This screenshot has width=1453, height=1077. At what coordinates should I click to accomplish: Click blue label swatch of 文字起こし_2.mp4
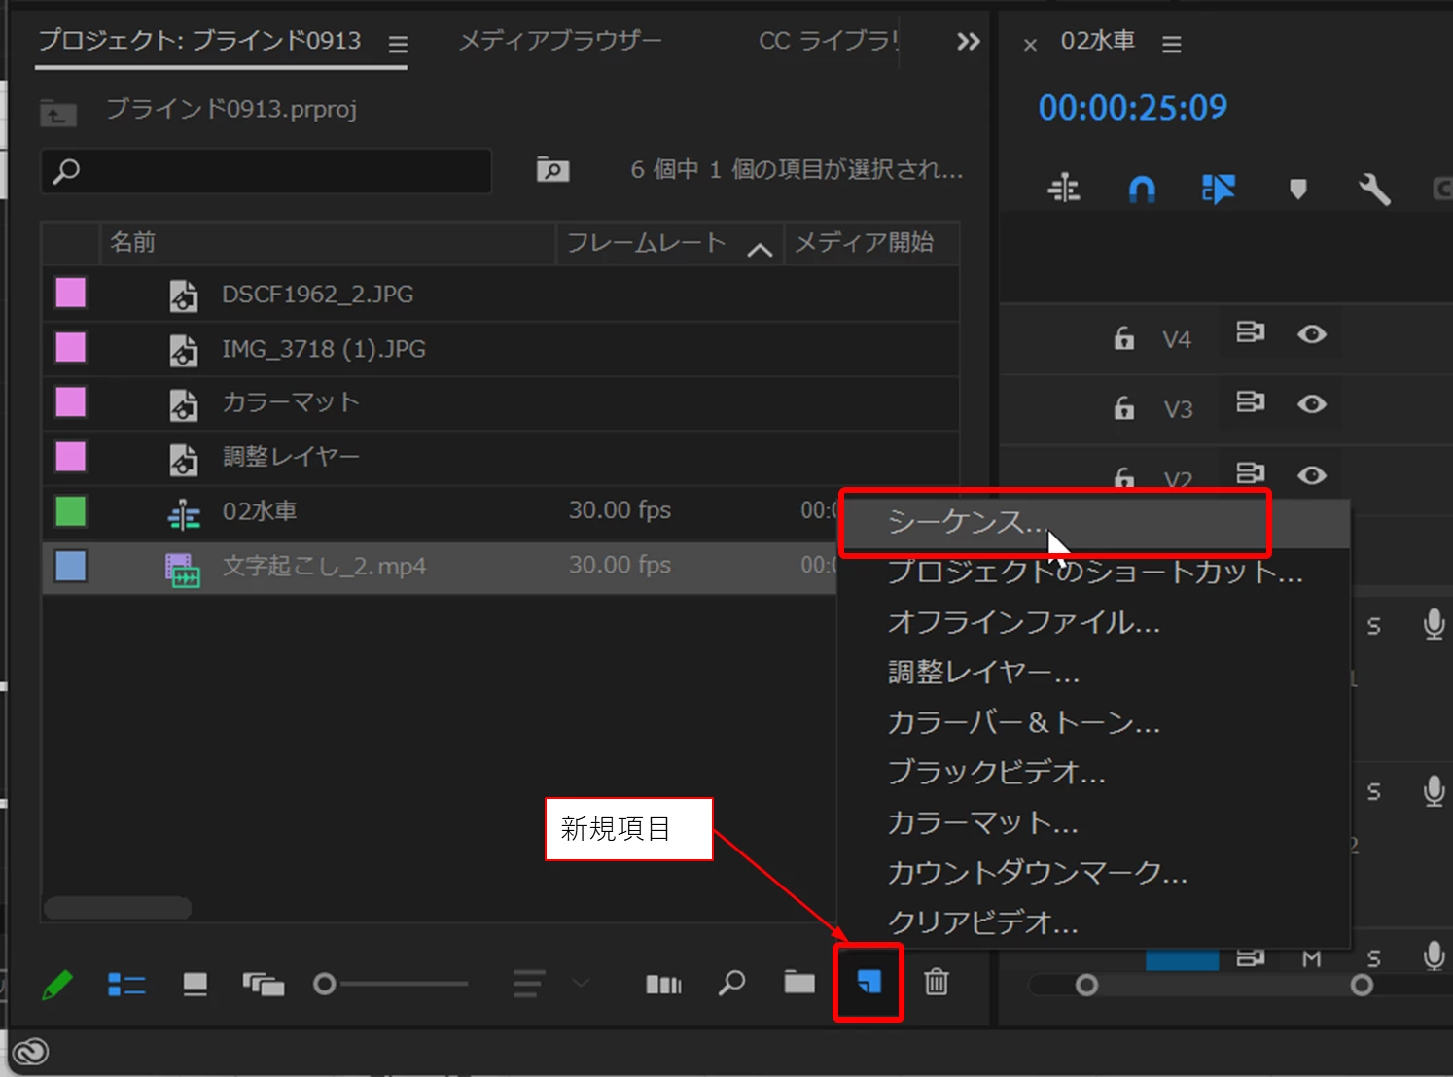click(71, 565)
